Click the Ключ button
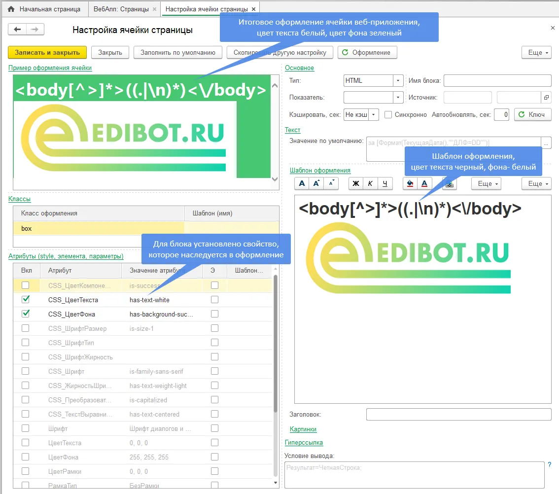 pos(532,114)
